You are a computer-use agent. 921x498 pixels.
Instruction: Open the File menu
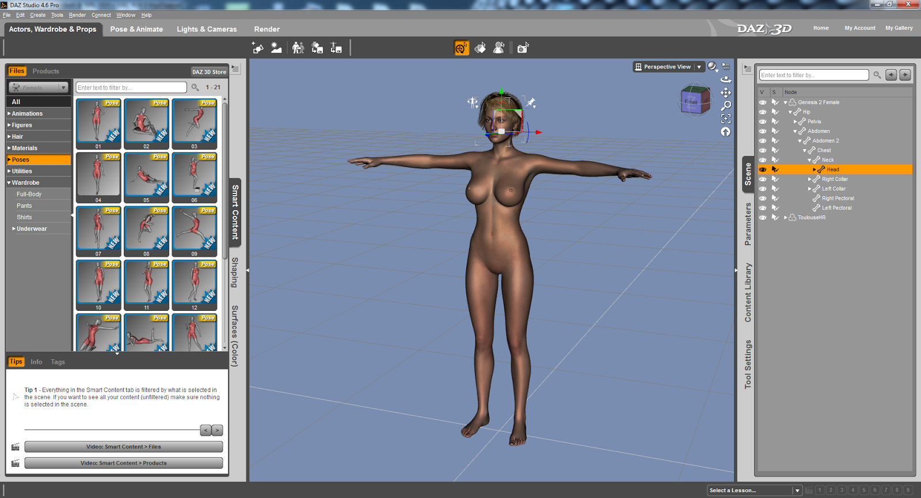[7, 15]
